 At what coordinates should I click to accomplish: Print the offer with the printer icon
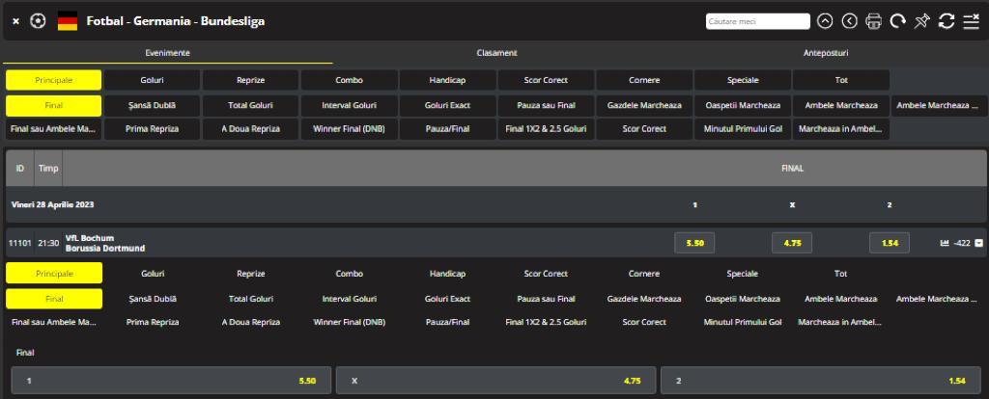(x=873, y=21)
